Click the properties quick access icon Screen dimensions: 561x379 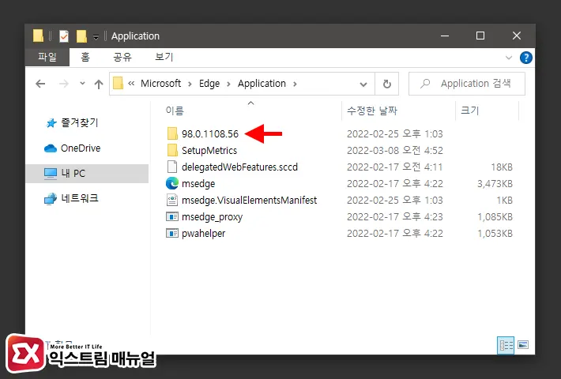64,36
